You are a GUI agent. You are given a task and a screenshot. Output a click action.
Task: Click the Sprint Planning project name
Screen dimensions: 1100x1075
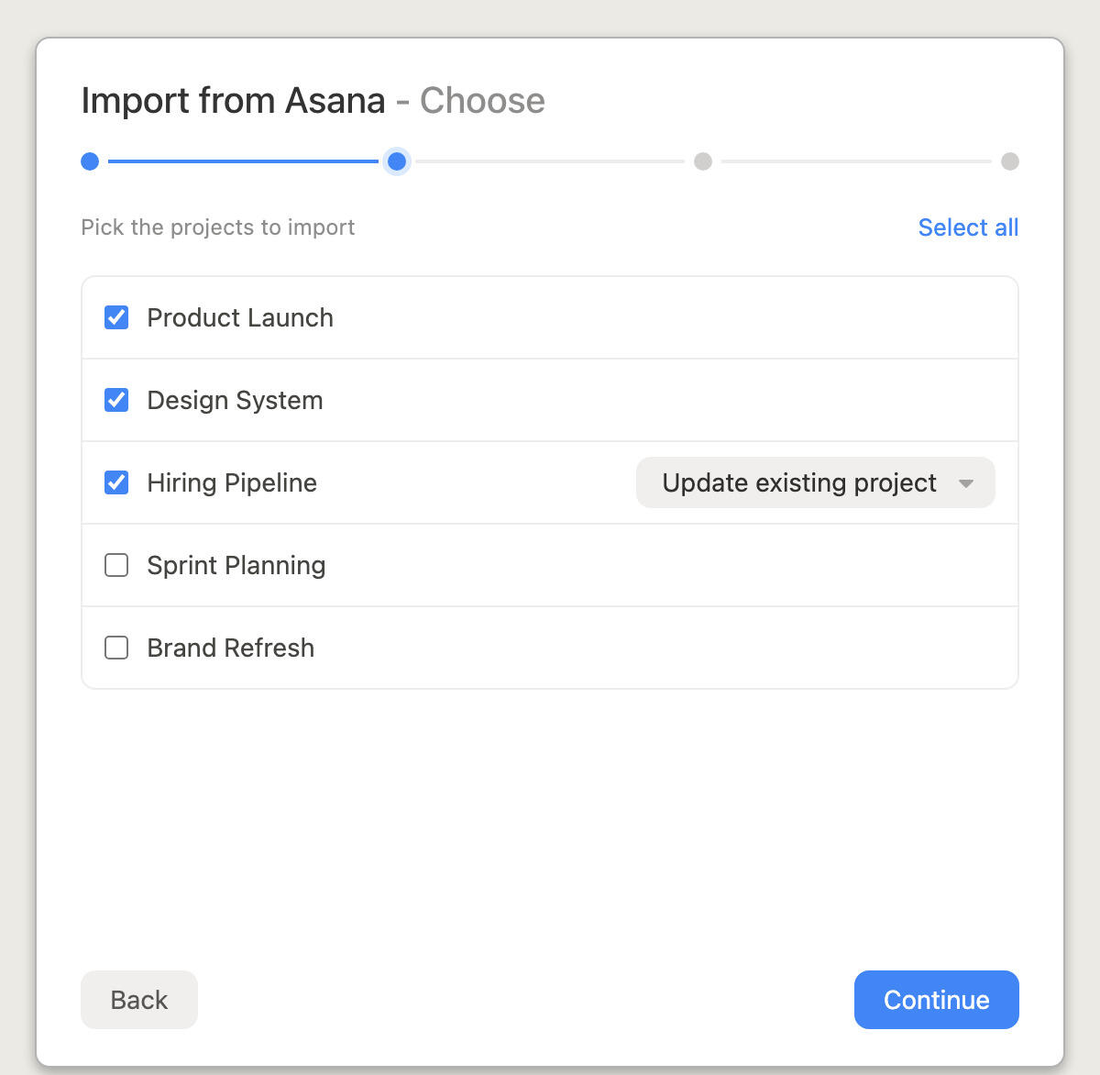[236, 565]
